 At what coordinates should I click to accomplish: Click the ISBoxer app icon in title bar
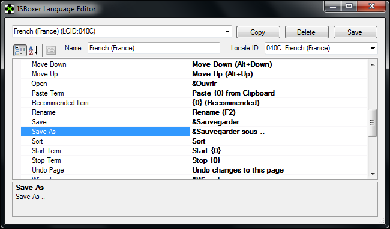(x=10, y=9)
